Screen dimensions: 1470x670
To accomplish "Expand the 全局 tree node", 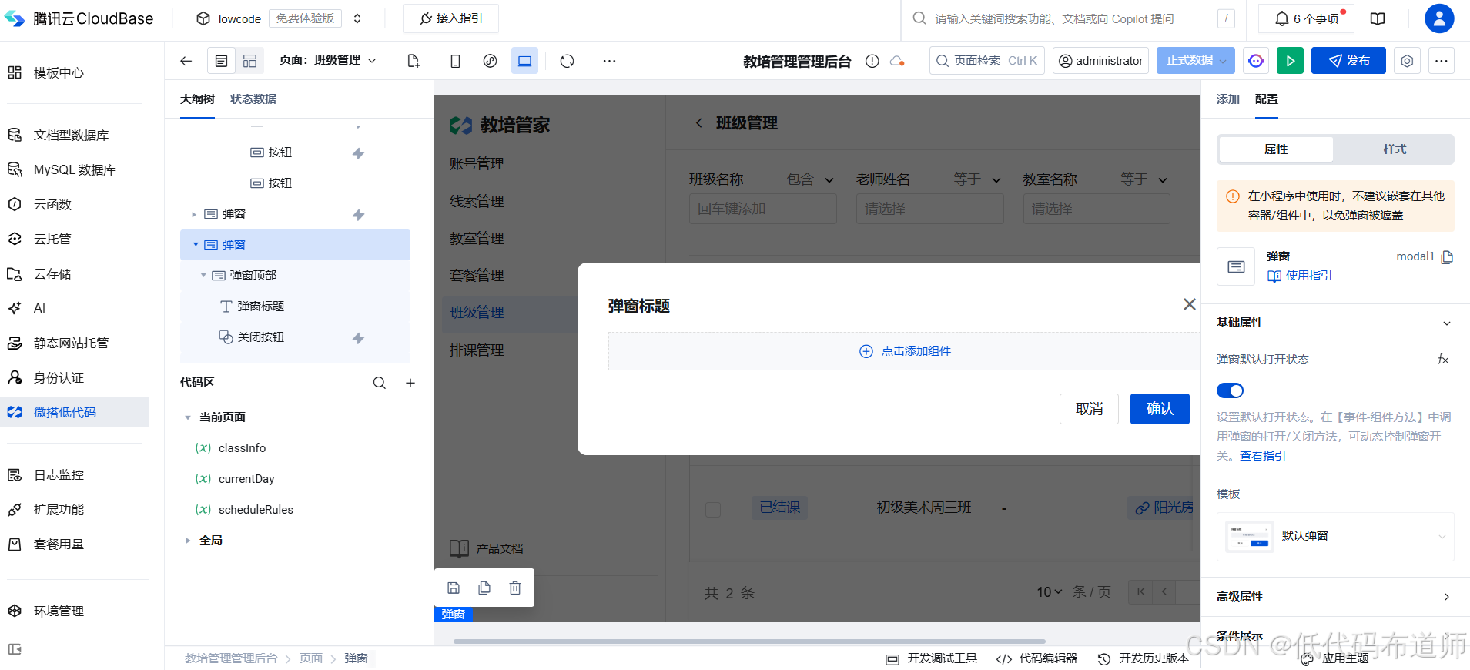I will click(x=188, y=541).
